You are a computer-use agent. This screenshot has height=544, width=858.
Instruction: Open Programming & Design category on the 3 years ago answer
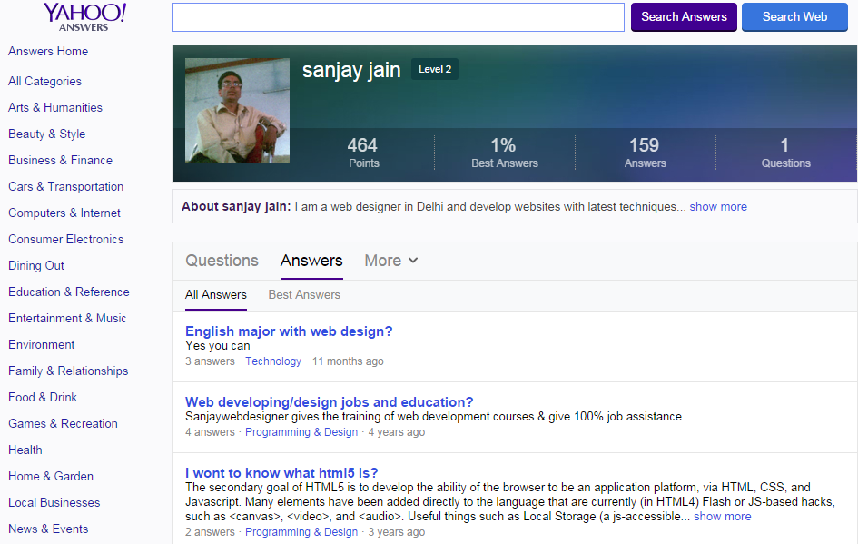tap(301, 532)
